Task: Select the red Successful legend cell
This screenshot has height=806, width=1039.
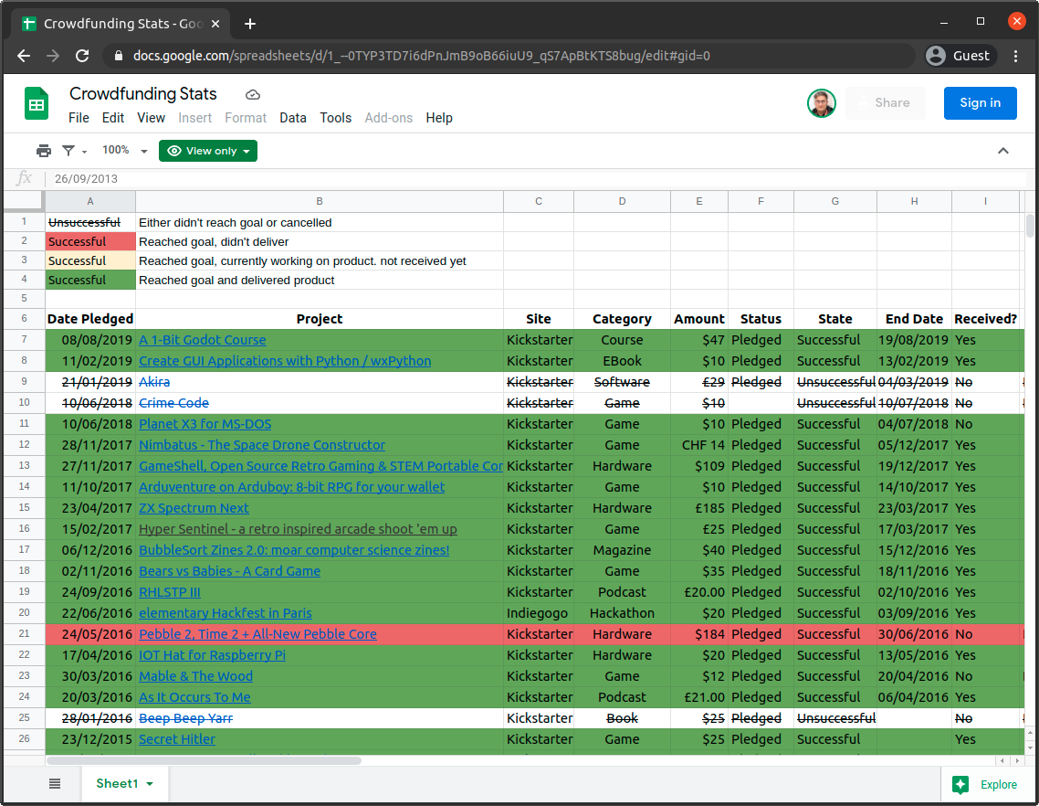Action: [90, 242]
